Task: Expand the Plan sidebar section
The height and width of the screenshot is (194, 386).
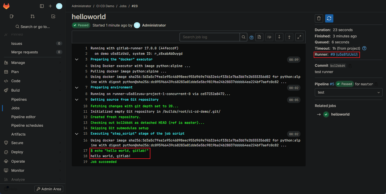Action: (33, 72)
